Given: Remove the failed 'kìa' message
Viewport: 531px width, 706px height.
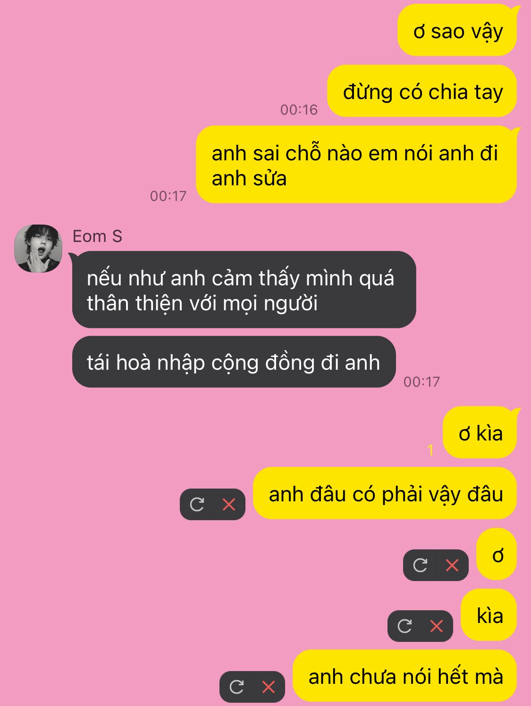Looking at the screenshot, I should (437, 626).
